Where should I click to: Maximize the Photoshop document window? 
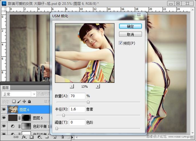point(178,3)
